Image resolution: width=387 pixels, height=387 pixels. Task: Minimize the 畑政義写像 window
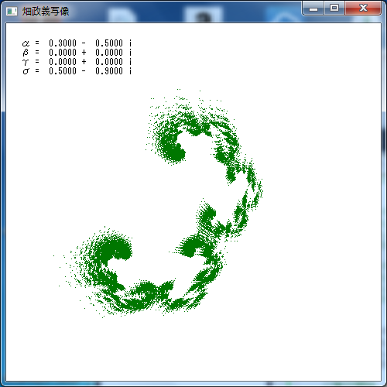click(313, 9)
